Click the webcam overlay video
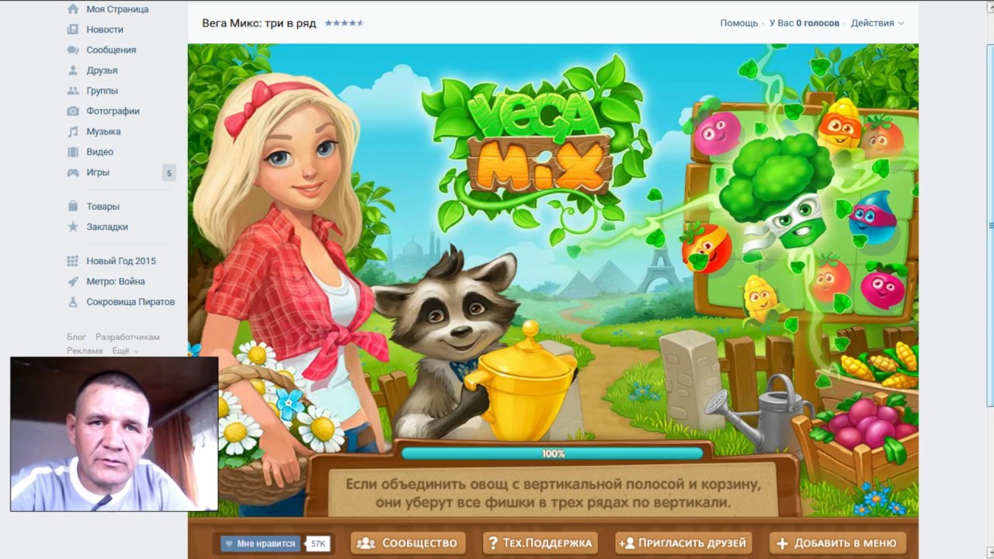 (x=114, y=434)
